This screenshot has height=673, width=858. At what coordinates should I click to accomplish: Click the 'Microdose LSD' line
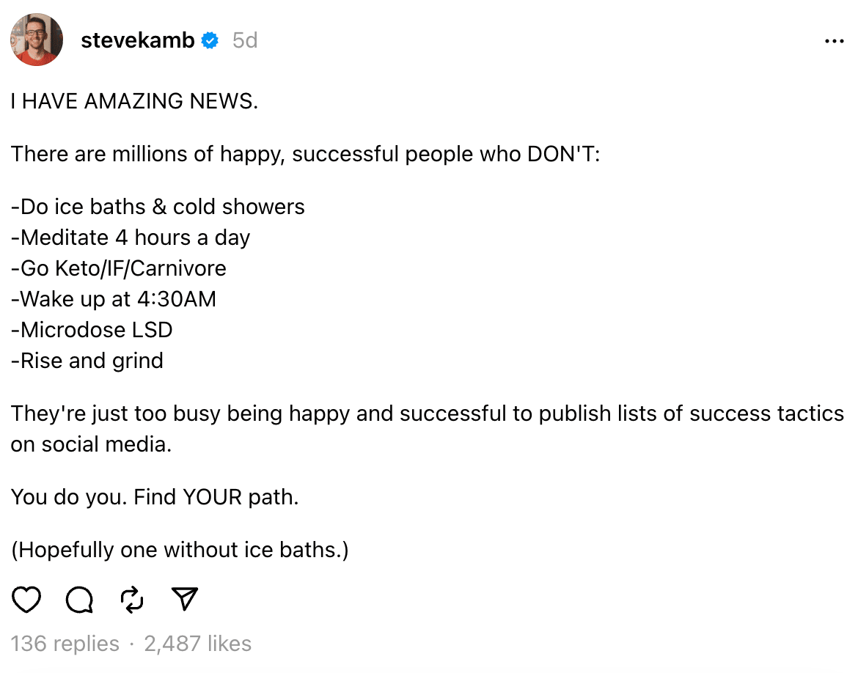[92, 330]
